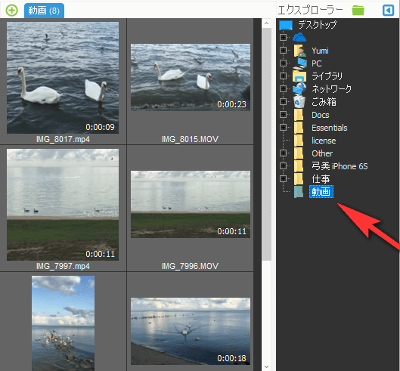The height and width of the screenshot is (371, 400).
Task: Expand the Docs tree node
Action: [283, 115]
